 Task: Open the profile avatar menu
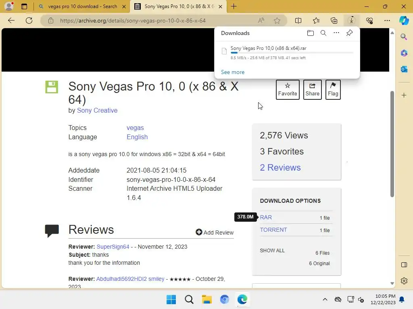pyautogui.click(x=9, y=6)
